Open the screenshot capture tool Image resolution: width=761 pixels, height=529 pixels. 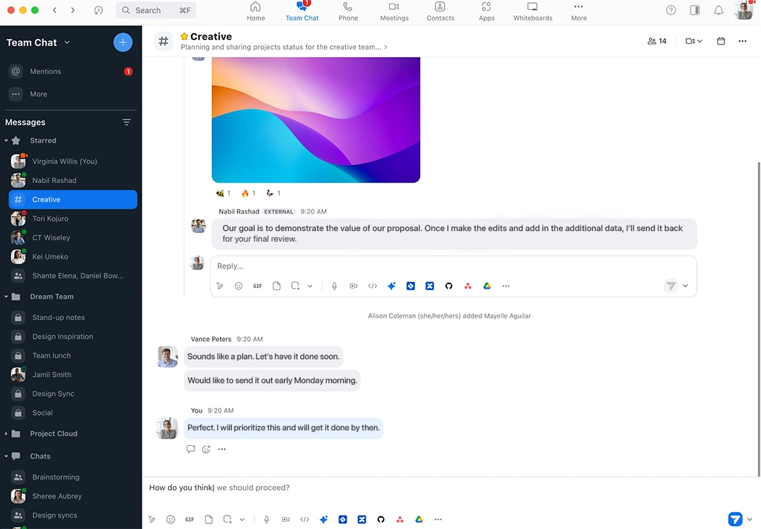(x=228, y=519)
